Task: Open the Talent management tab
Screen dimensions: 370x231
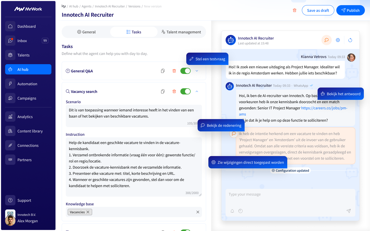Action: click(x=181, y=32)
